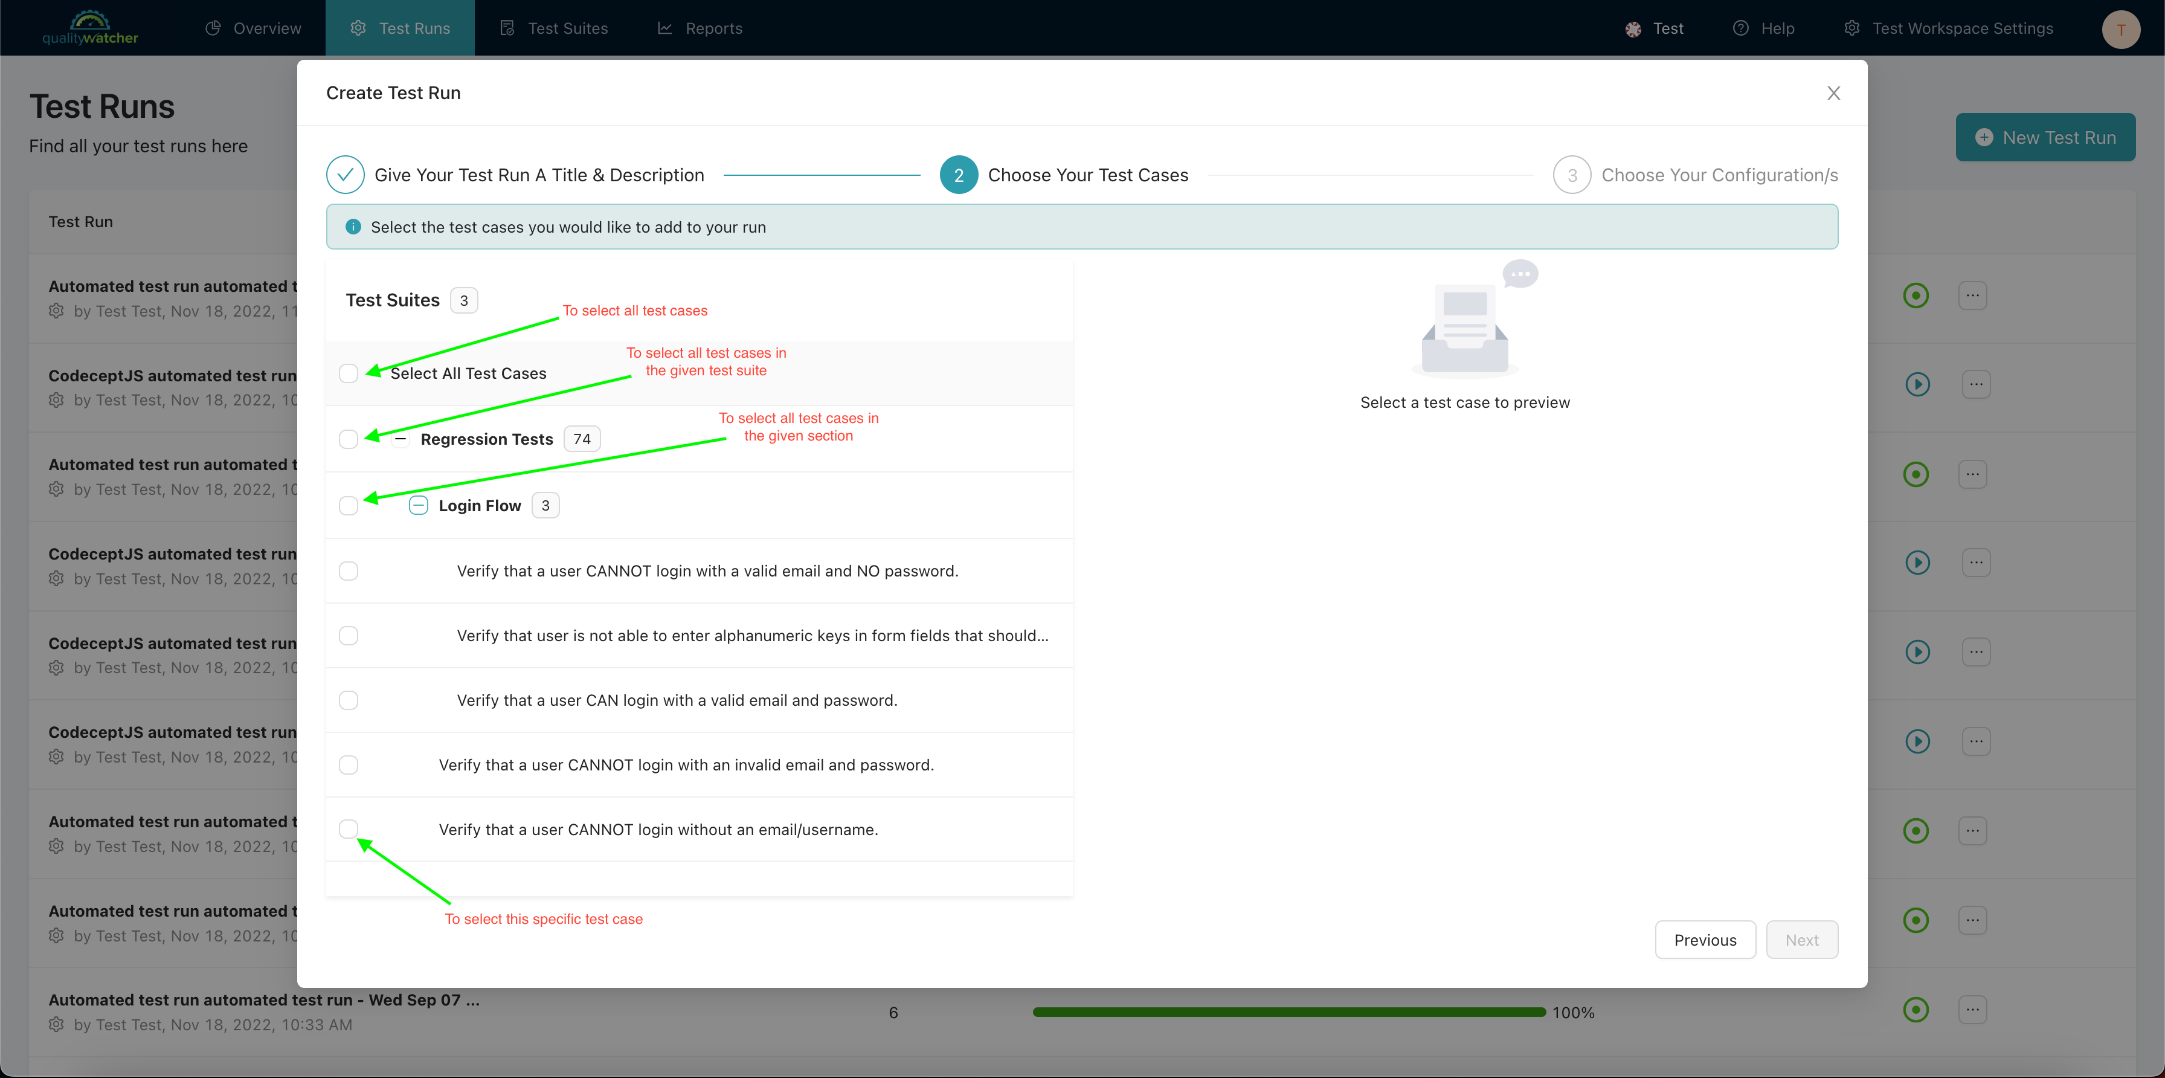This screenshot has width=2165, height=1078.
Task: Select the login without email/username checkbox
Action: pyautogui.click(x=348, y=828)
